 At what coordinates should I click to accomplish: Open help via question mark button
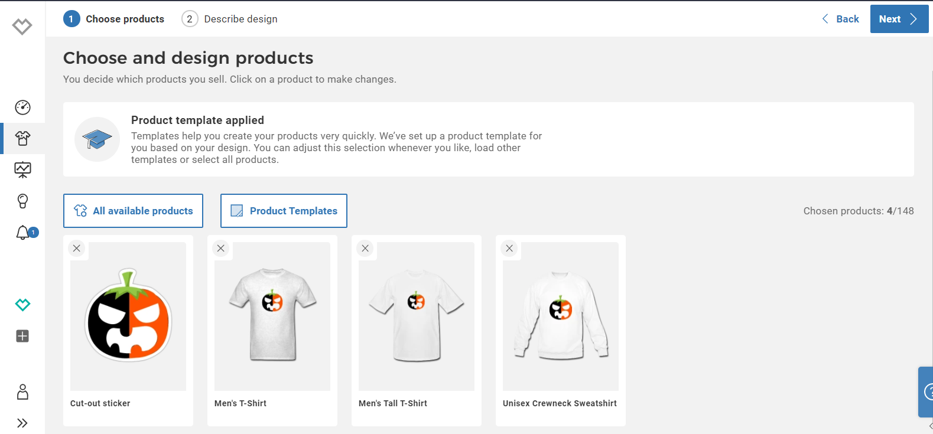pyautogui.click(x=928, y=392)
